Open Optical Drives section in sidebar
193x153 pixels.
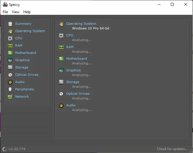point(27,75)
